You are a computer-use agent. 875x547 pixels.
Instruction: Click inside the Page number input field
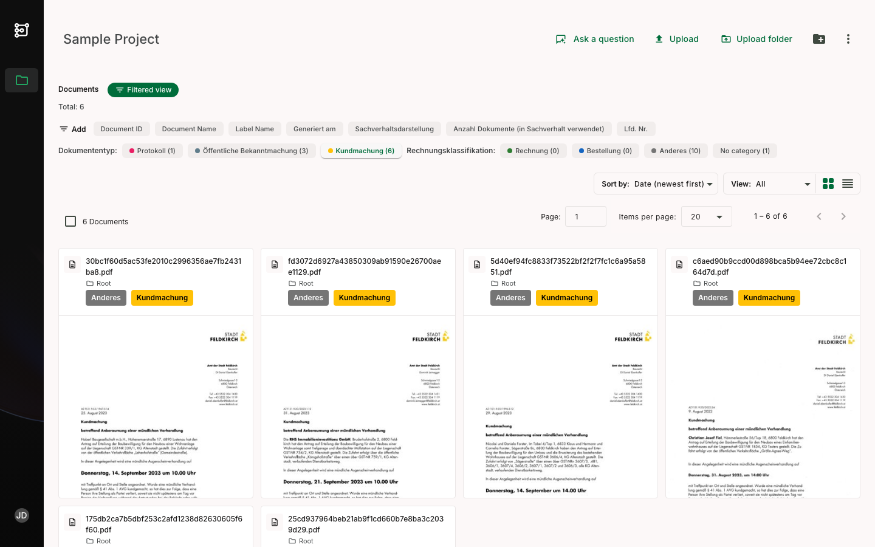coord(585,216)
